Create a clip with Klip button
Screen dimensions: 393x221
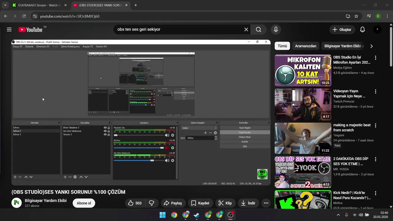click(225, 203)
